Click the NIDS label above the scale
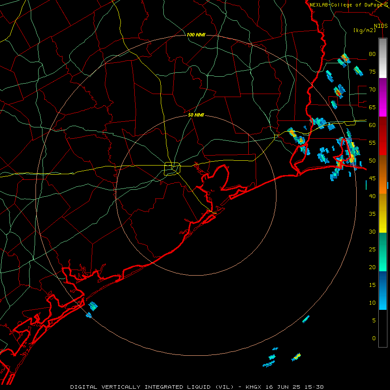Image resolution: width=390 pixels, height=390 pixels. (x=380, y=26)
